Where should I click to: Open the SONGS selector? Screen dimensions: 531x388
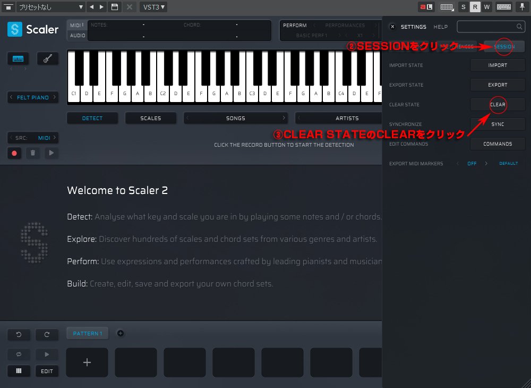point(236,118)
